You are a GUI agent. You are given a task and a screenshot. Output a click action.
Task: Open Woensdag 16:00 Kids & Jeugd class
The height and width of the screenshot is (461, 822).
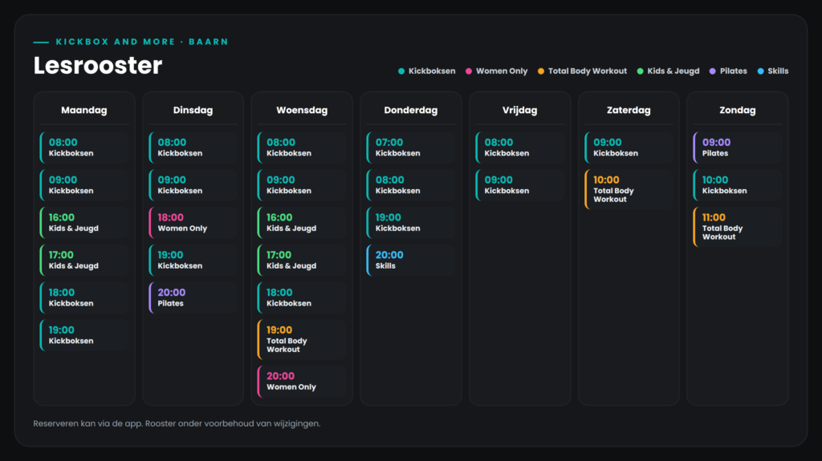(x=302, y=223)
